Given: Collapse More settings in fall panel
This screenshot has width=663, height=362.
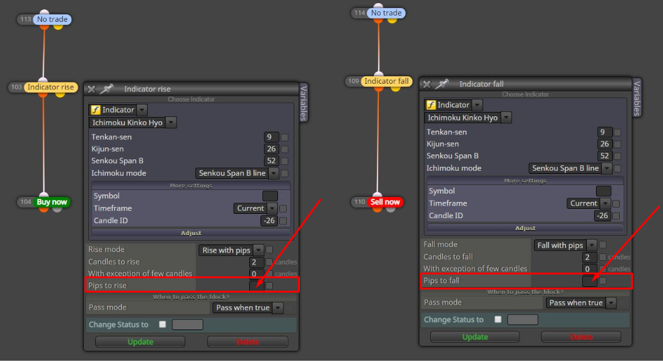Looking at the screenshot, I should [x=525, y=180].
